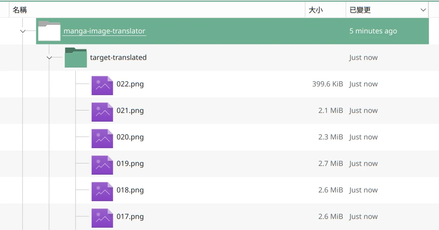Select the 017.png image file icon

pos(102,218)
